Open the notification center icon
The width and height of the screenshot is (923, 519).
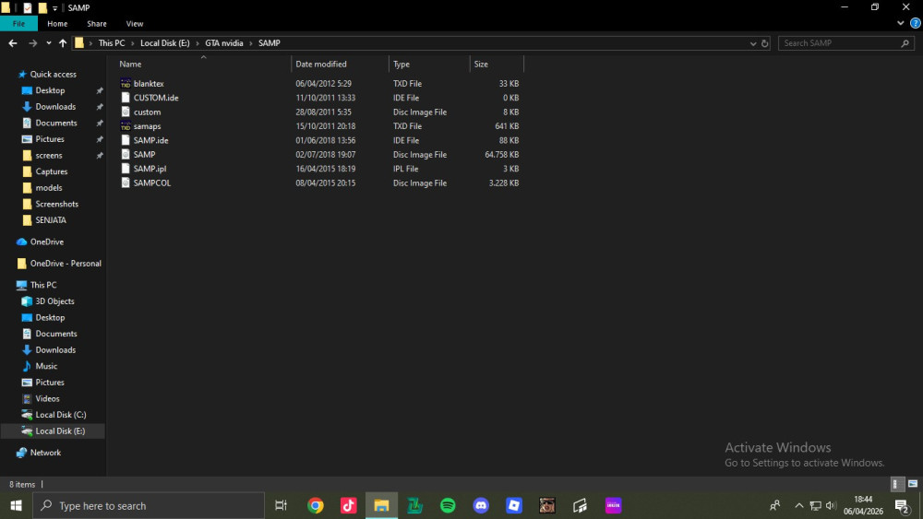point(903,505)
